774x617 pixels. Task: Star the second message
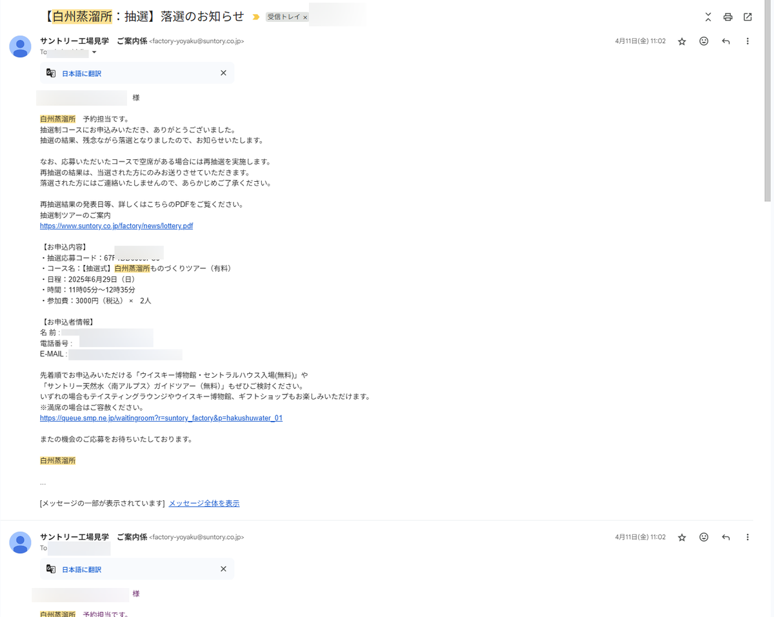click(x=682, y=537)
